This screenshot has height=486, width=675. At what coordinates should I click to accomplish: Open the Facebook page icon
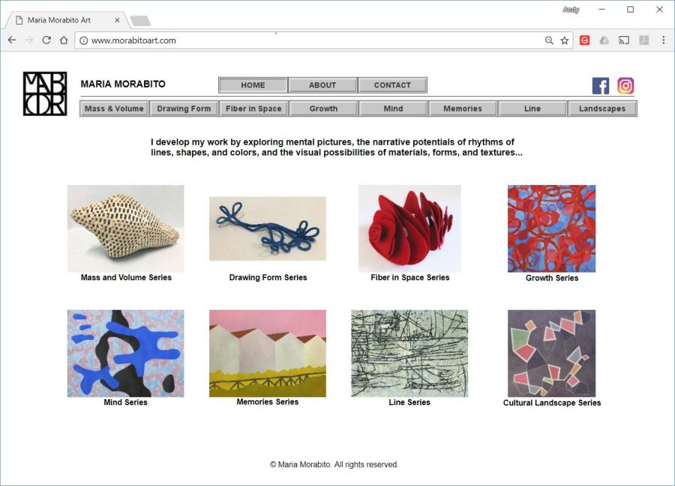coord(600,85)
